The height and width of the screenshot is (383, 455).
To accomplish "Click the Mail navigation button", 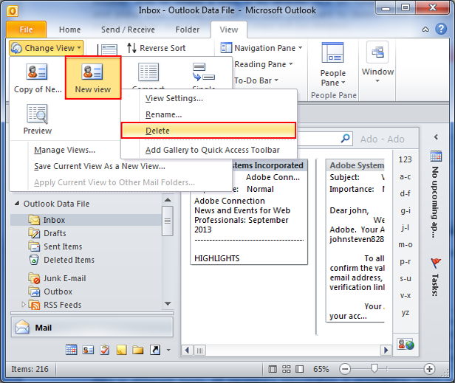I will coord(92,328).
